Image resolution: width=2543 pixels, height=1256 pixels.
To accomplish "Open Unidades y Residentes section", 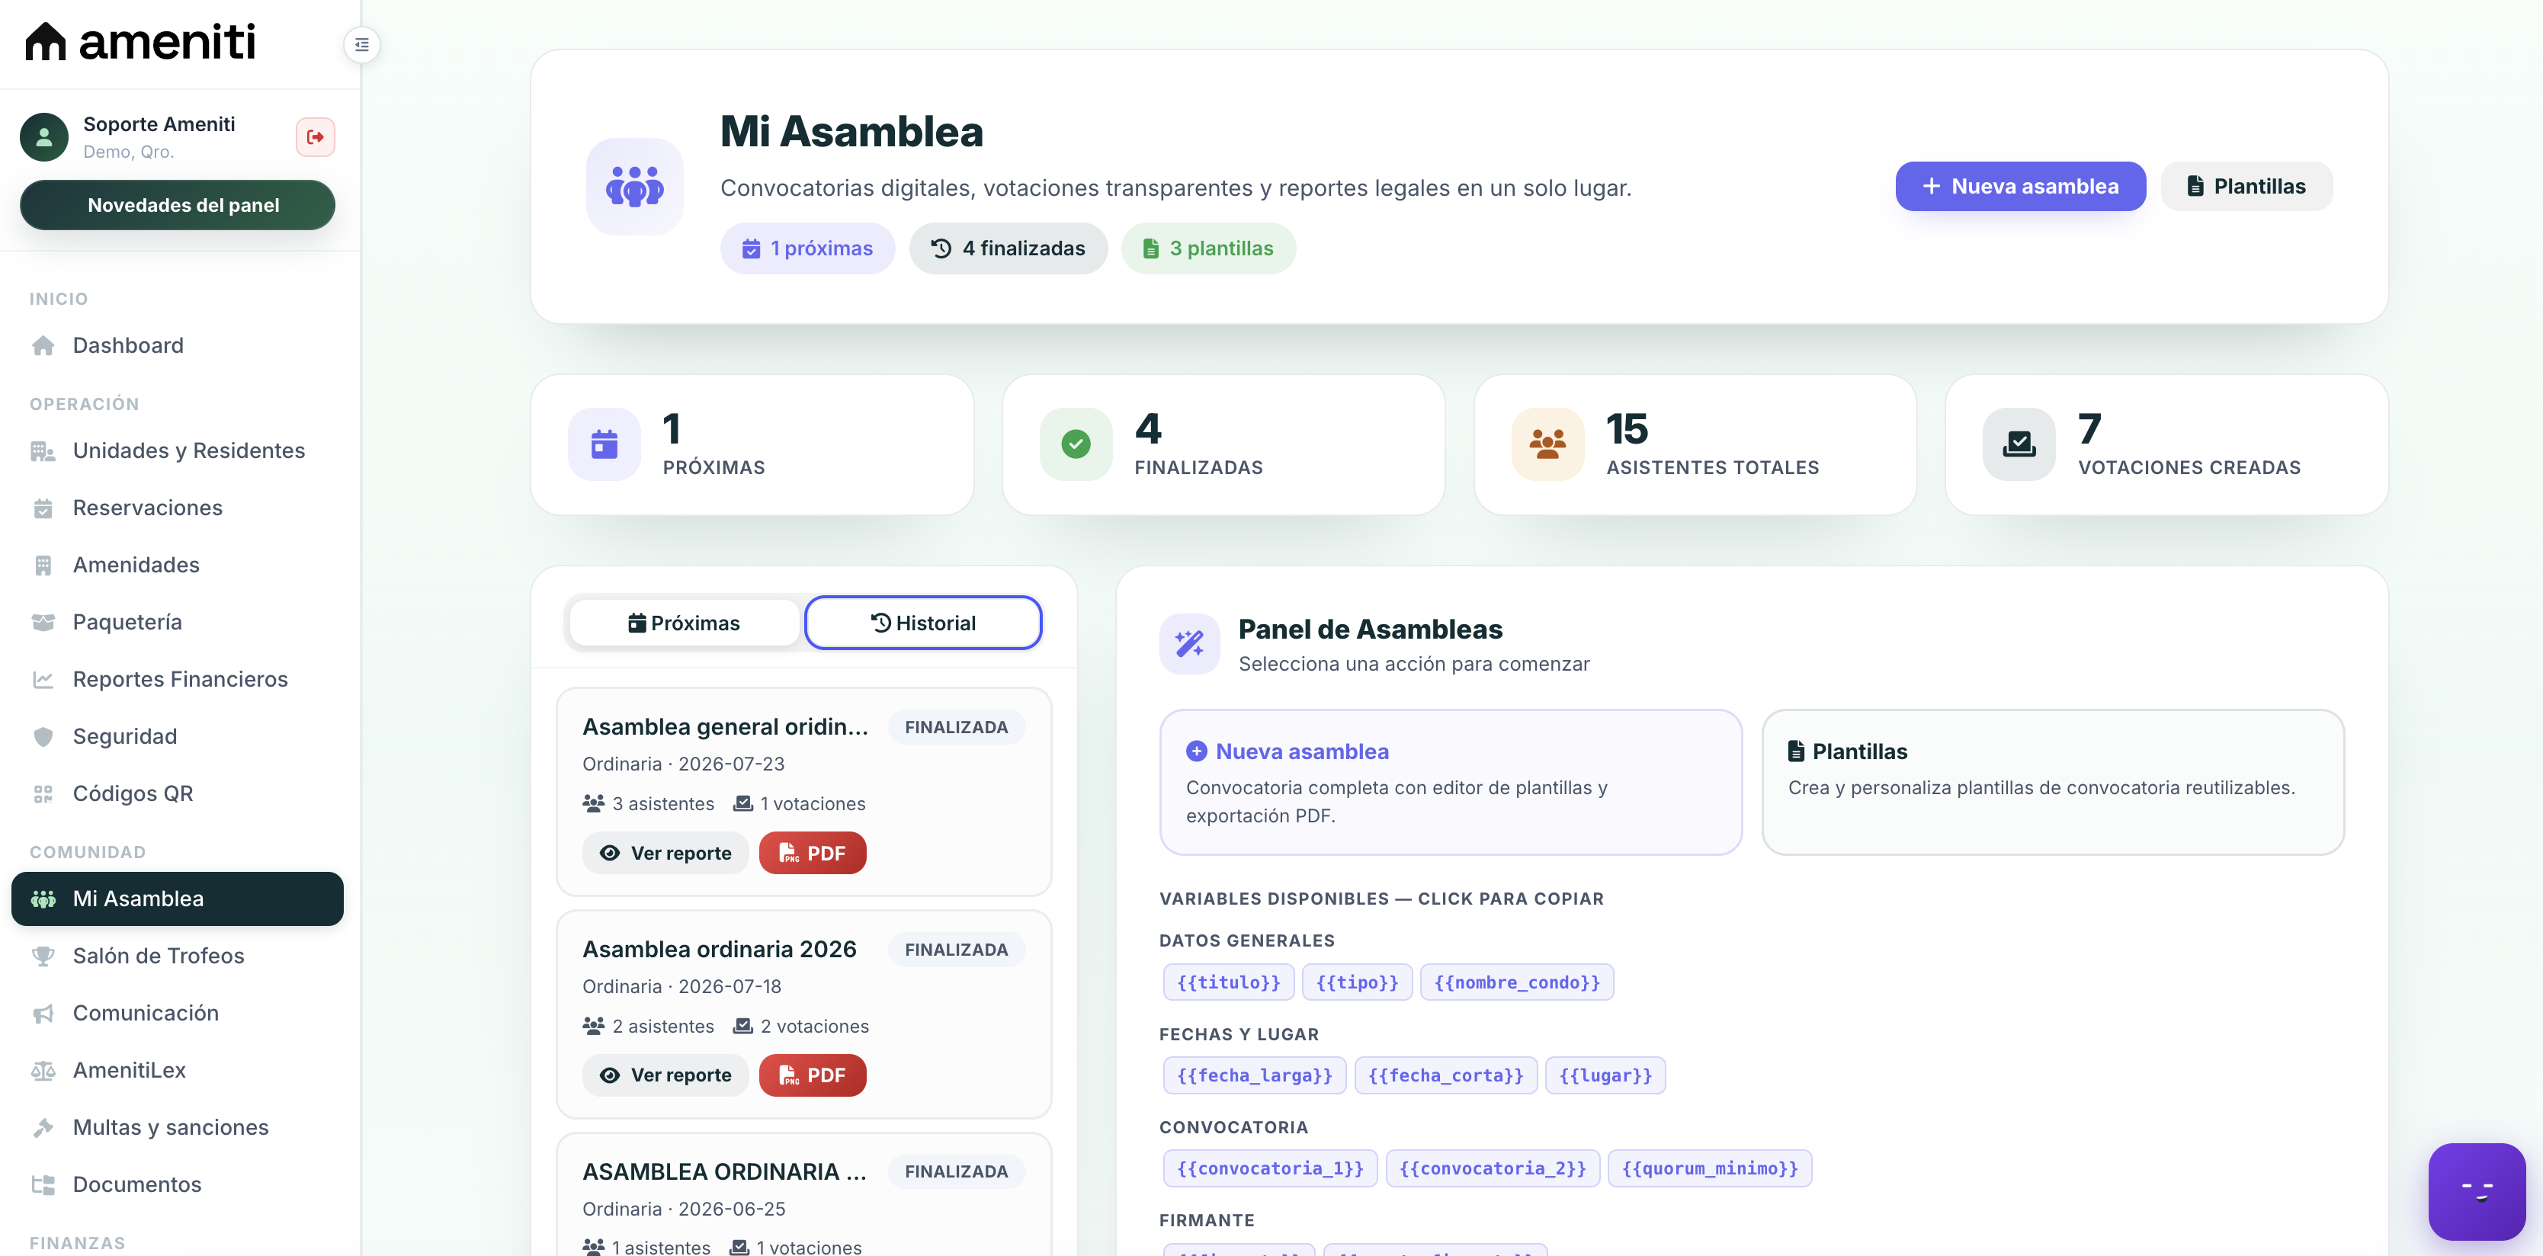I will [x=178, y=450].
